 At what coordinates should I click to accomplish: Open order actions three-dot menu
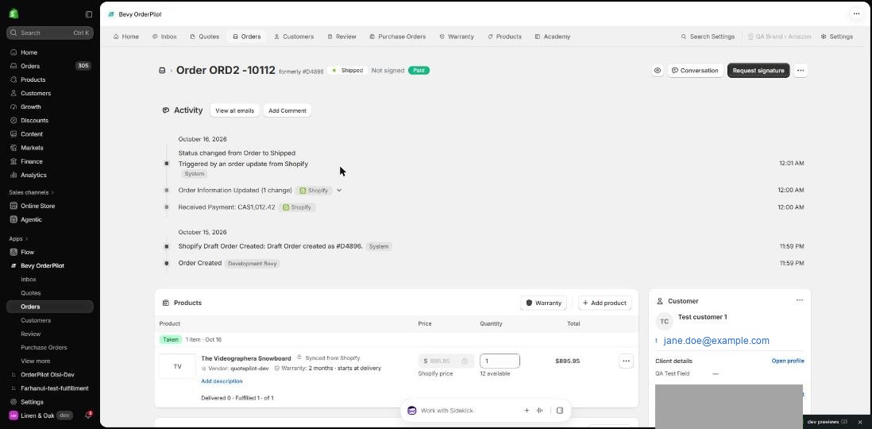click(x=801, y=71)
